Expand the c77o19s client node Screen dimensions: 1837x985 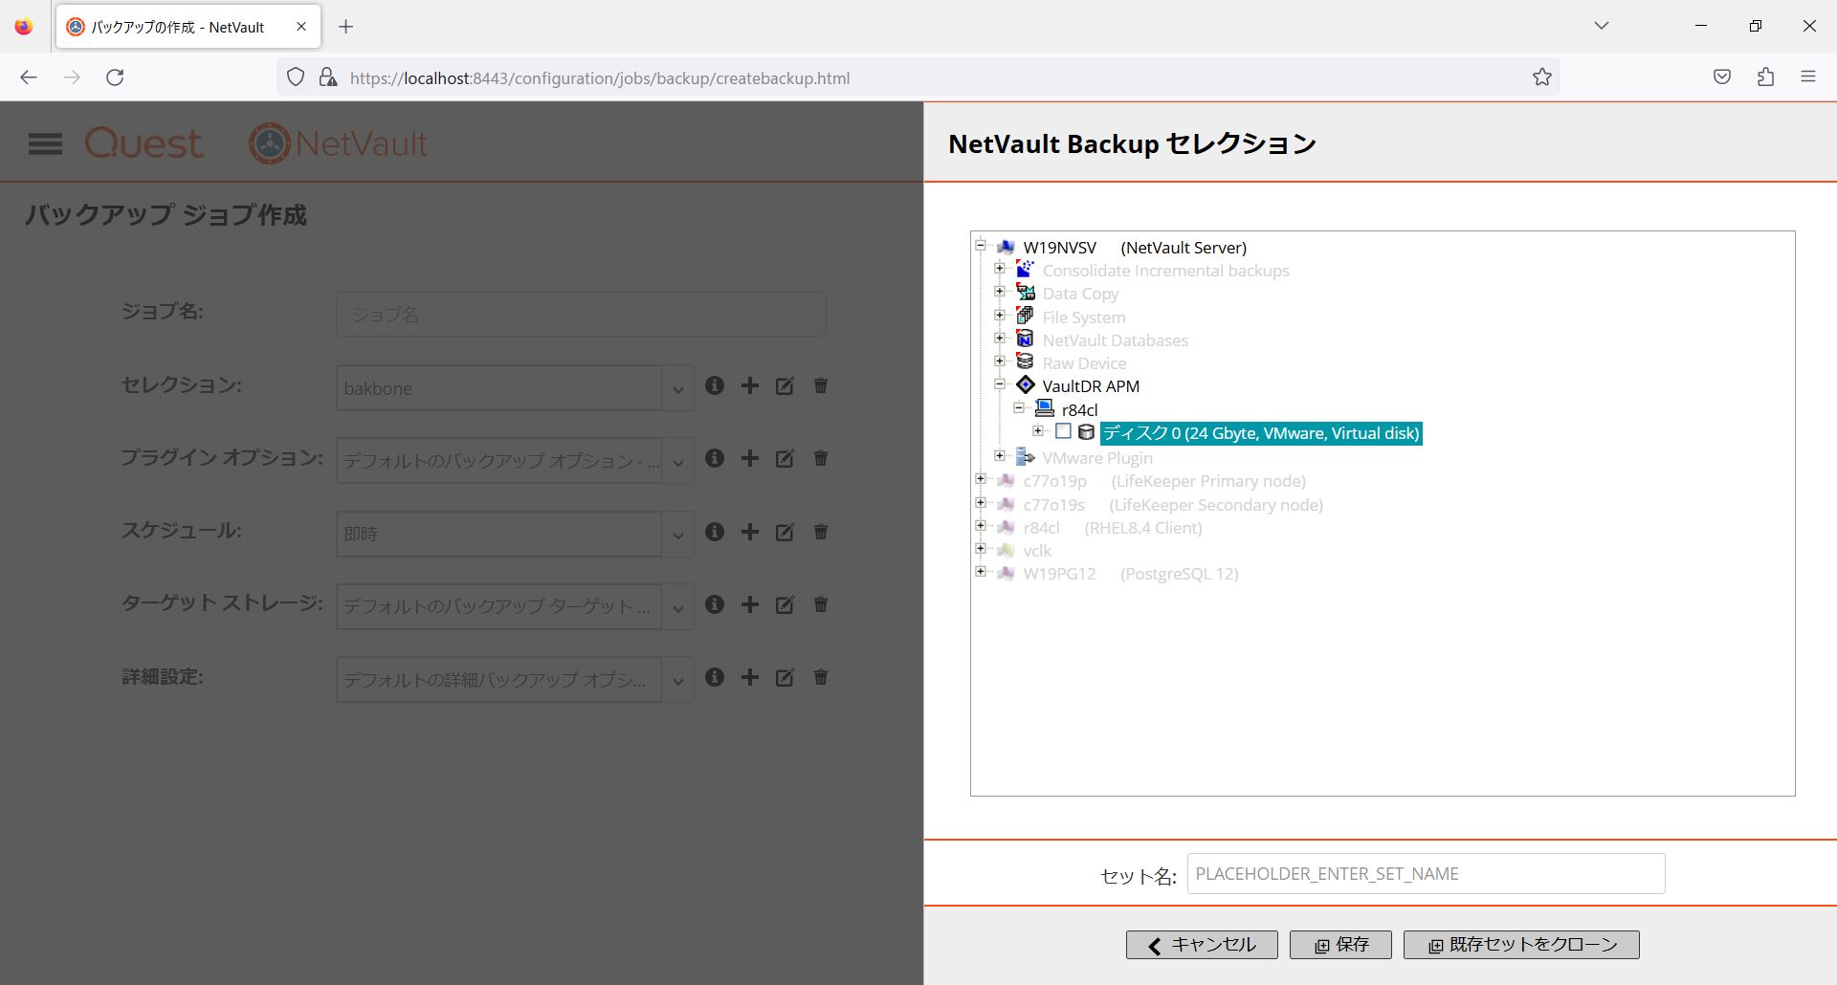coord(981,503)
